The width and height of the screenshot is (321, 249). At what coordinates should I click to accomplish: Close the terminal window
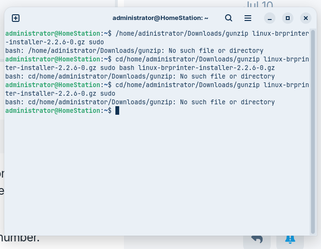click(x=306, y=18)
